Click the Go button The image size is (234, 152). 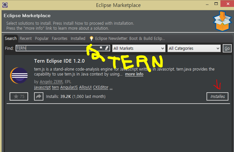click(227, 48)
